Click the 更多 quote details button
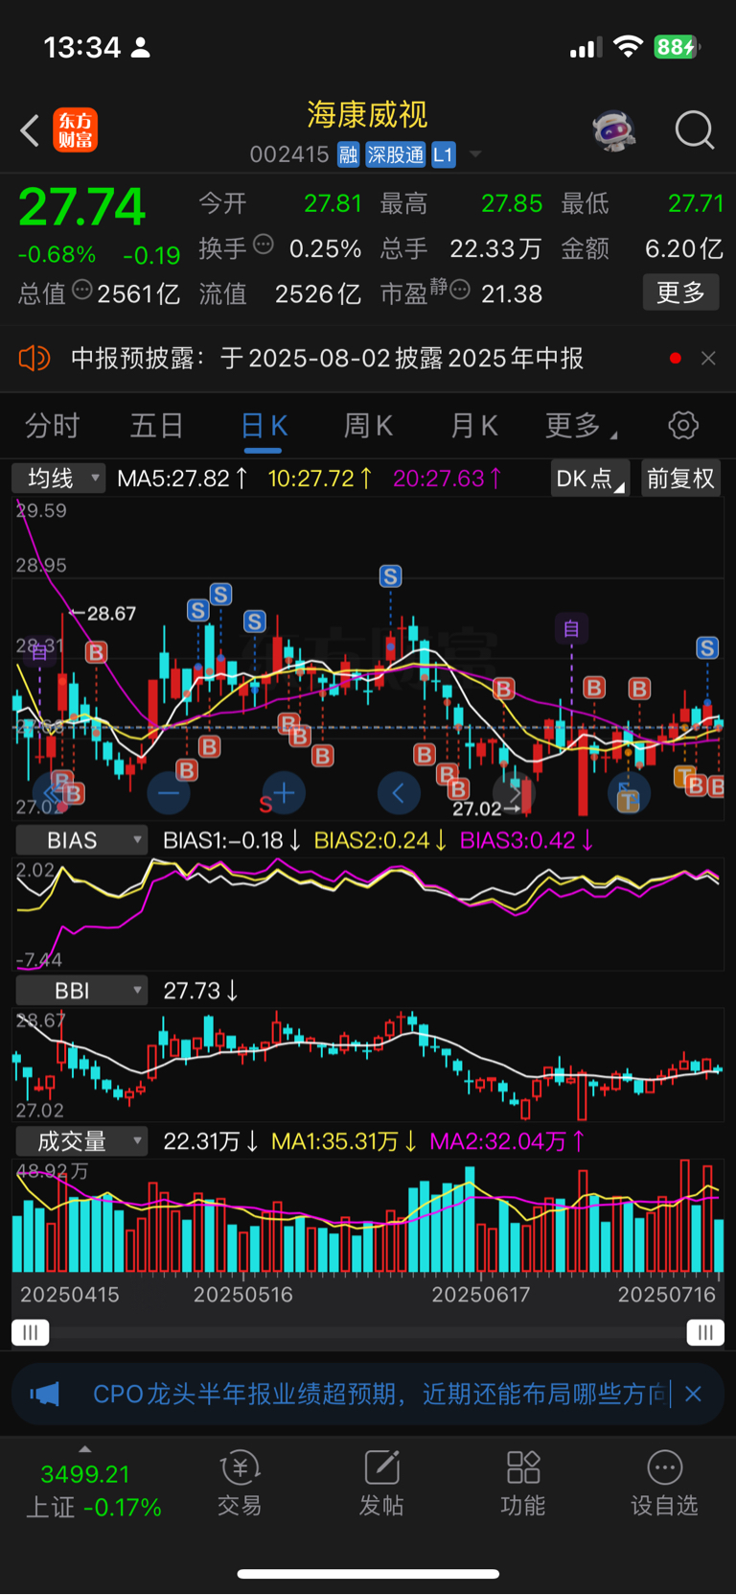The image size is (736, 1595). click(680, 292)
